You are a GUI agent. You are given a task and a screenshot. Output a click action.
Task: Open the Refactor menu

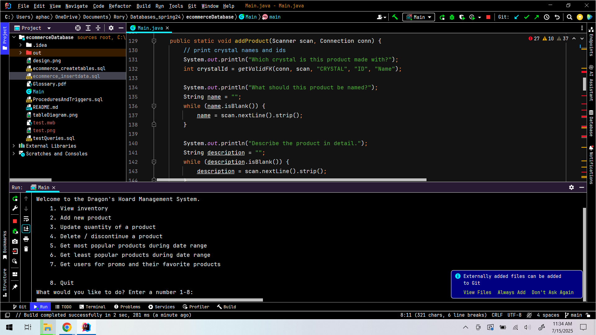(x=120, y=6)
